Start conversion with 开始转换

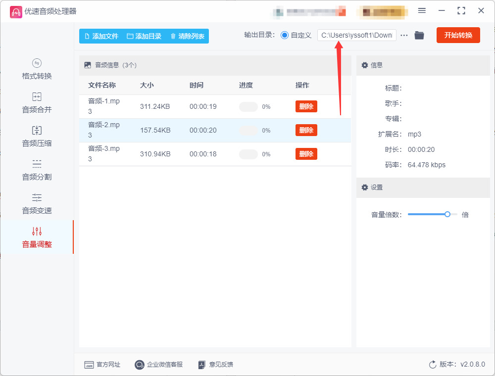pyautogui.click(x=458, y=35)
